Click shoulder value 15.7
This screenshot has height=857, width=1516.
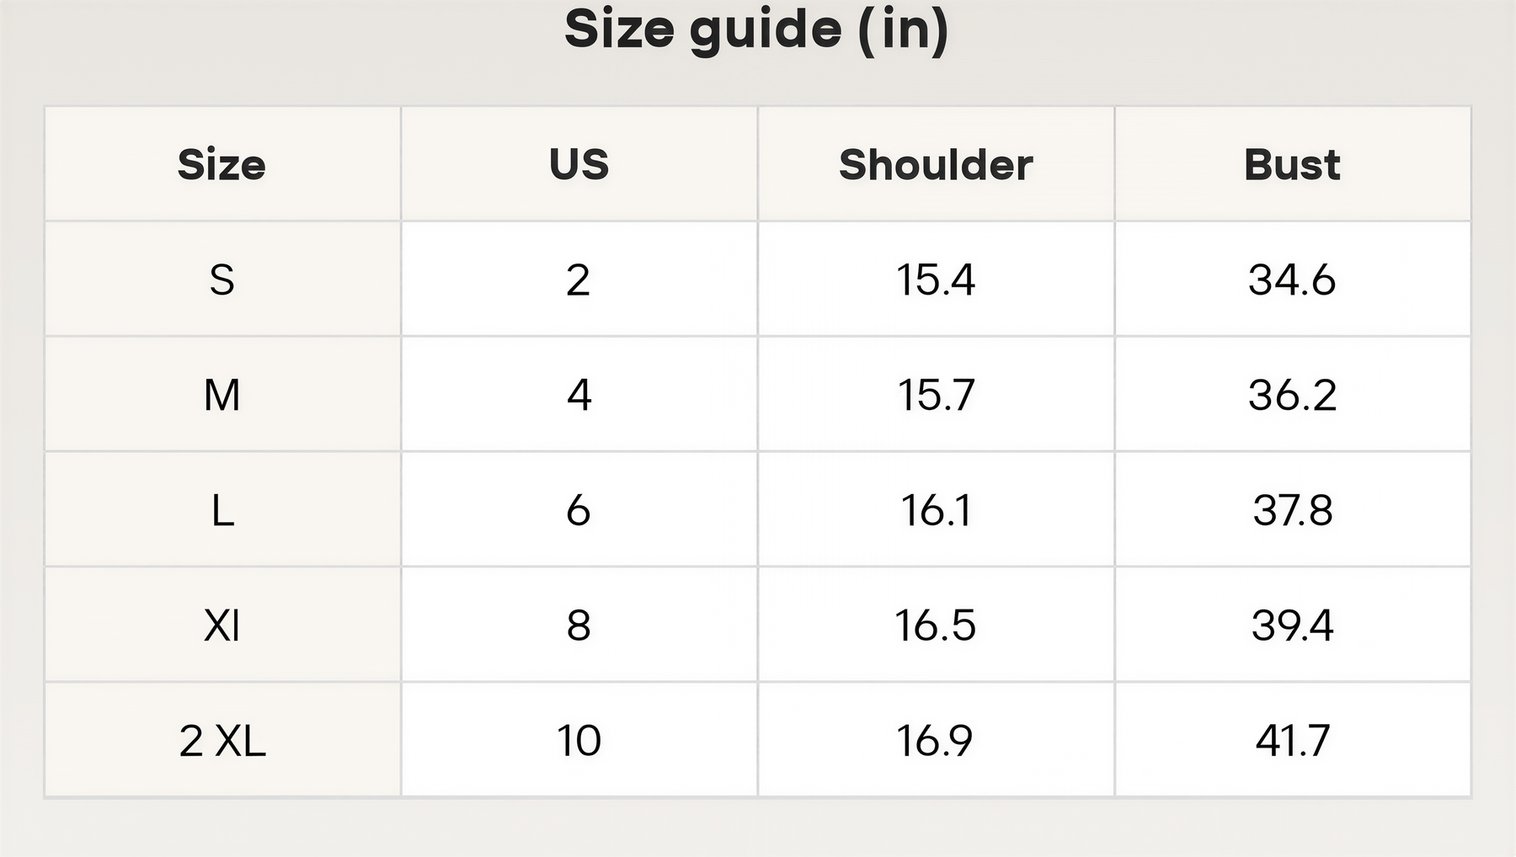(936, 395)
